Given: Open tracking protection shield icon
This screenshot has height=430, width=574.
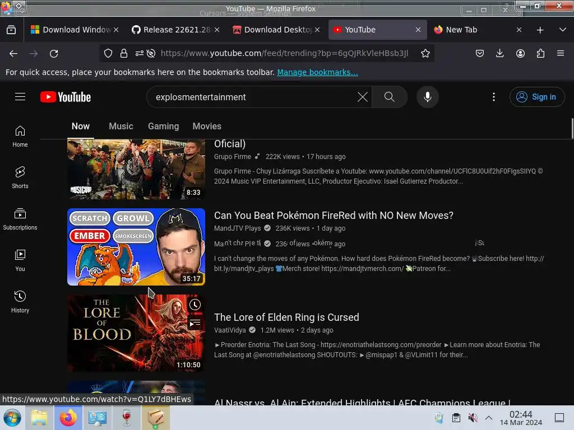Looking at the screenshot, I should 108,53.
